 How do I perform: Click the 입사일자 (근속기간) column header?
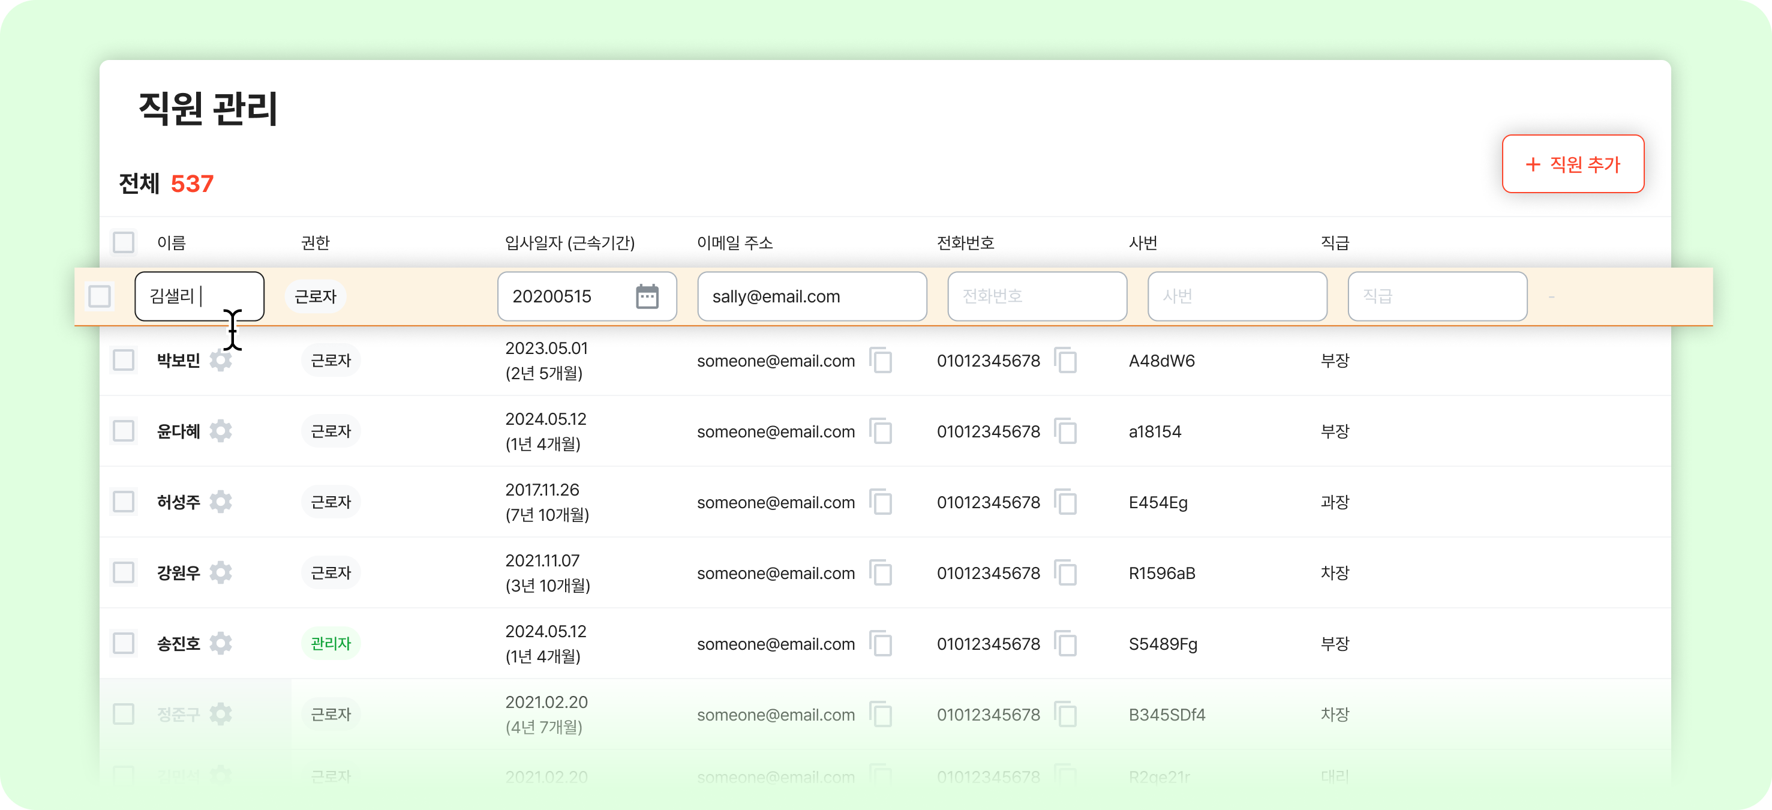coord(570,242)
